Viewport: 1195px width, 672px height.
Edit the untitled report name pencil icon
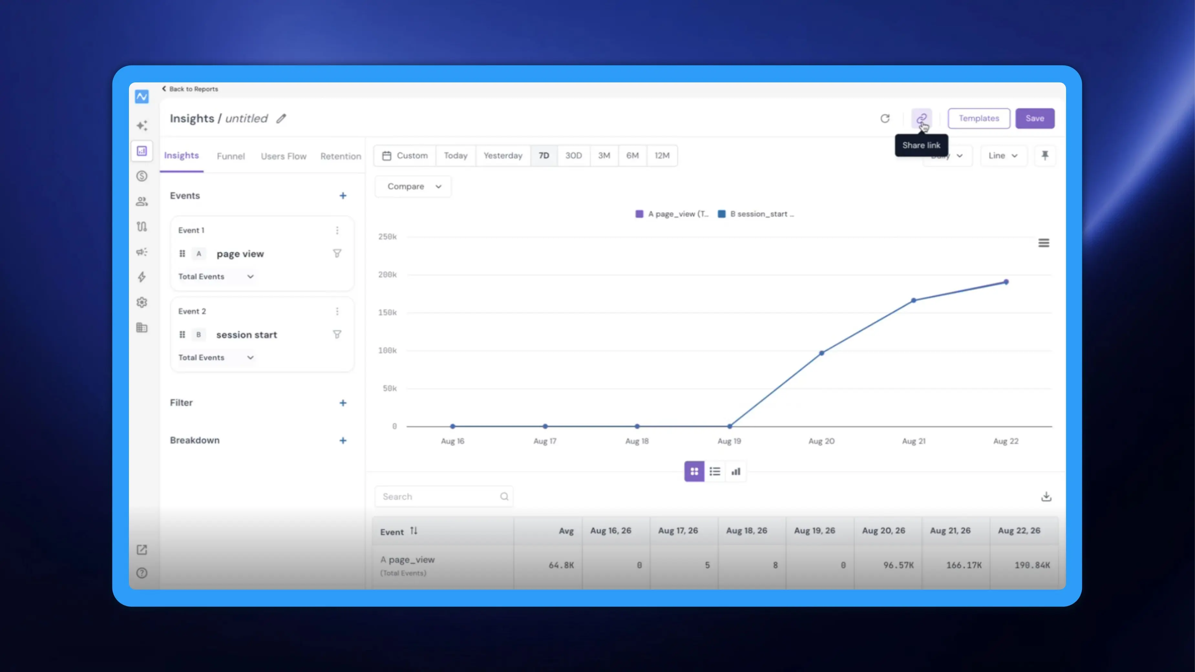[281, 118]
